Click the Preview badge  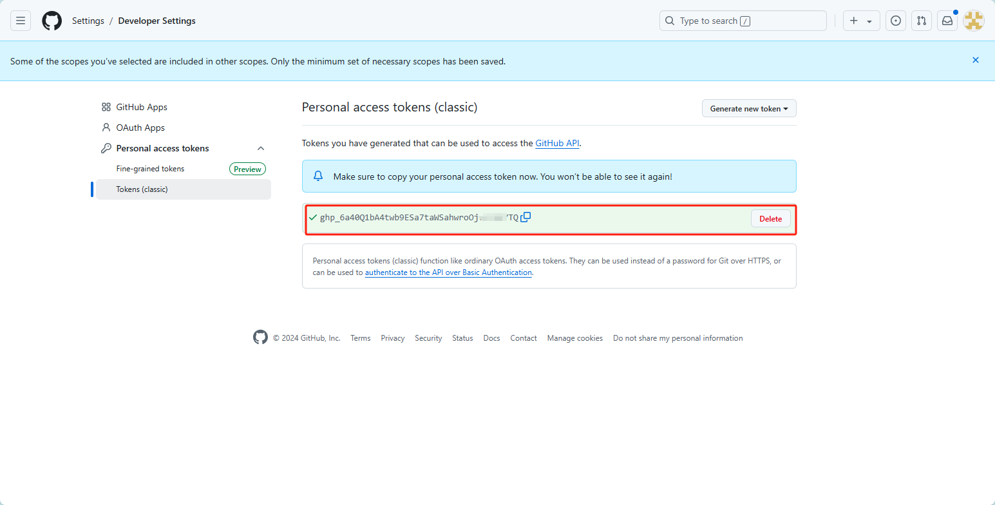[248, 169]
